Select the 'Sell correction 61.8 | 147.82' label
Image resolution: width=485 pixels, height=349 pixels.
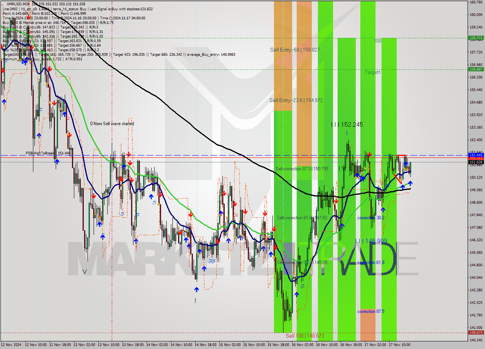click(302, 218)
